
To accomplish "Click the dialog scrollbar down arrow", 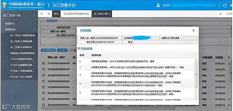I will tap(196, 99).
